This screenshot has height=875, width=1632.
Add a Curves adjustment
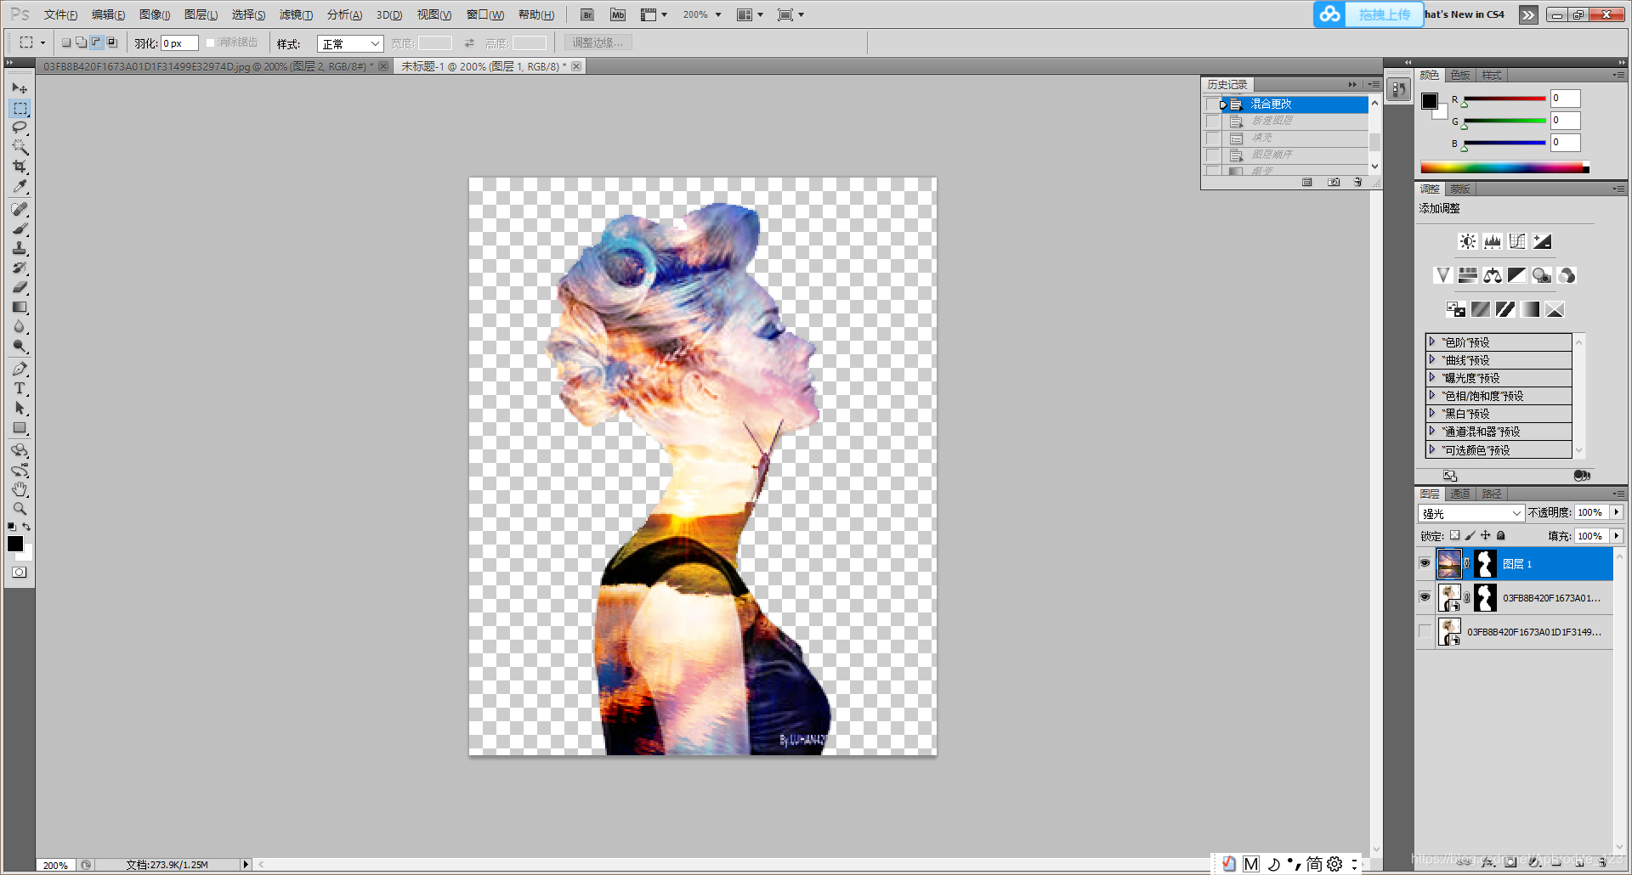pos(1517,241)
